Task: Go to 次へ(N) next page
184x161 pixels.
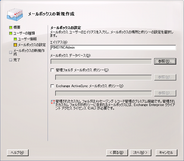Action: pyautogui.click(x=140, y=153)
